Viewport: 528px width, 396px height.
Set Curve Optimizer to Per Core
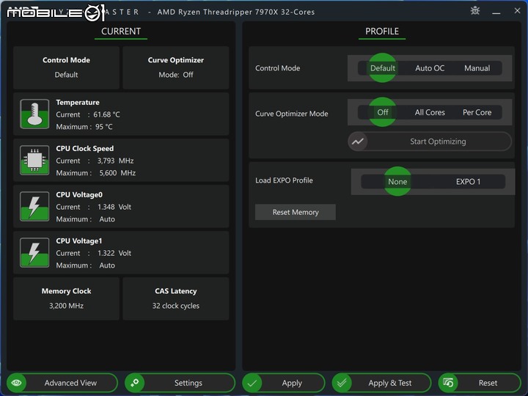click(477, 112)
